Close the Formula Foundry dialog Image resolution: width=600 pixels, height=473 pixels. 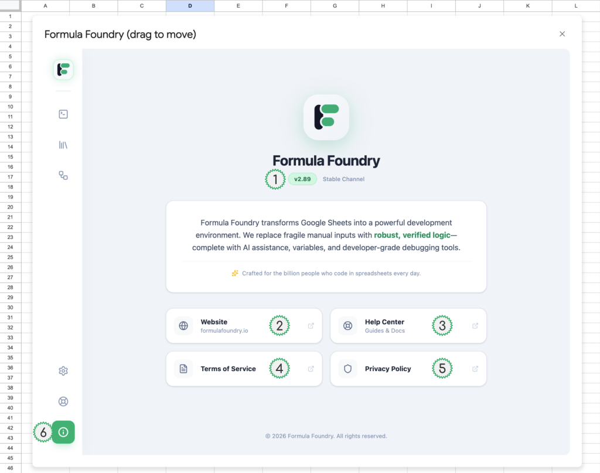tap(562, 34)
